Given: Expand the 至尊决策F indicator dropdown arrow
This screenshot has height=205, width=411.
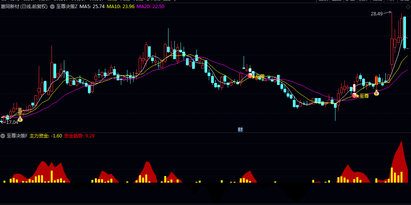Looking at the screenshot, I should click(x=3, y=136).
